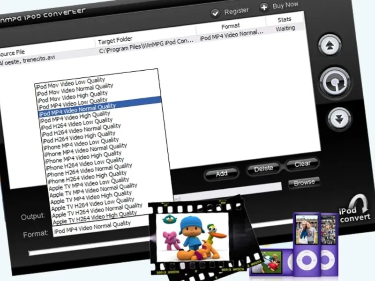Image resolution: width=375 pixels, height=281 pixels.
Task: Select iPod Mov Video Low Quality
Action: tap(71, 83)
